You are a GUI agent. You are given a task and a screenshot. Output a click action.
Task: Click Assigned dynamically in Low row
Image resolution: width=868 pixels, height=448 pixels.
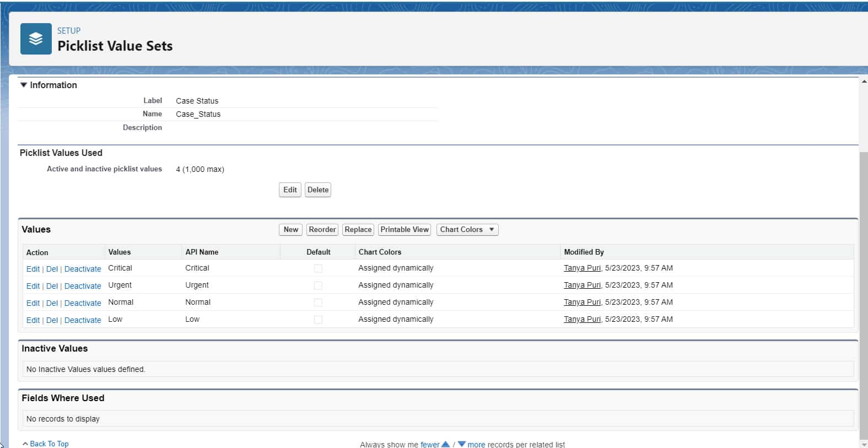(396, 319)
